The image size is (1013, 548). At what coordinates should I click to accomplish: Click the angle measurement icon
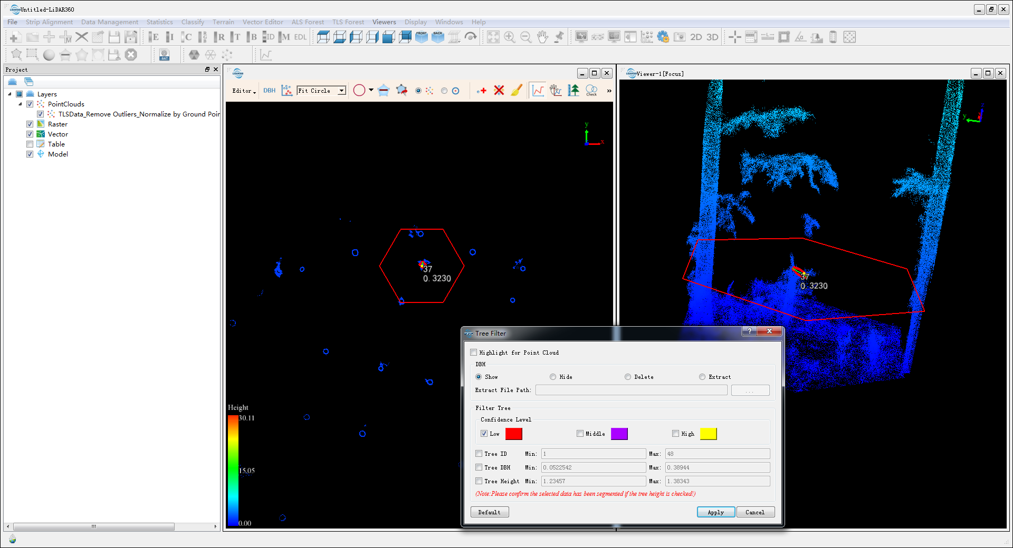800,37
